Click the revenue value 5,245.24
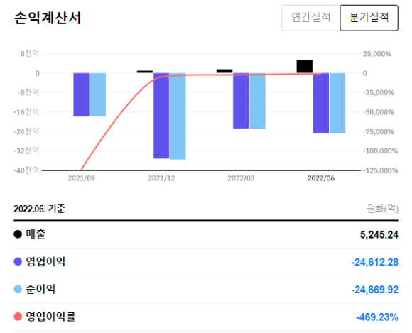Screen dimensions: 412x333 point(379,235)
